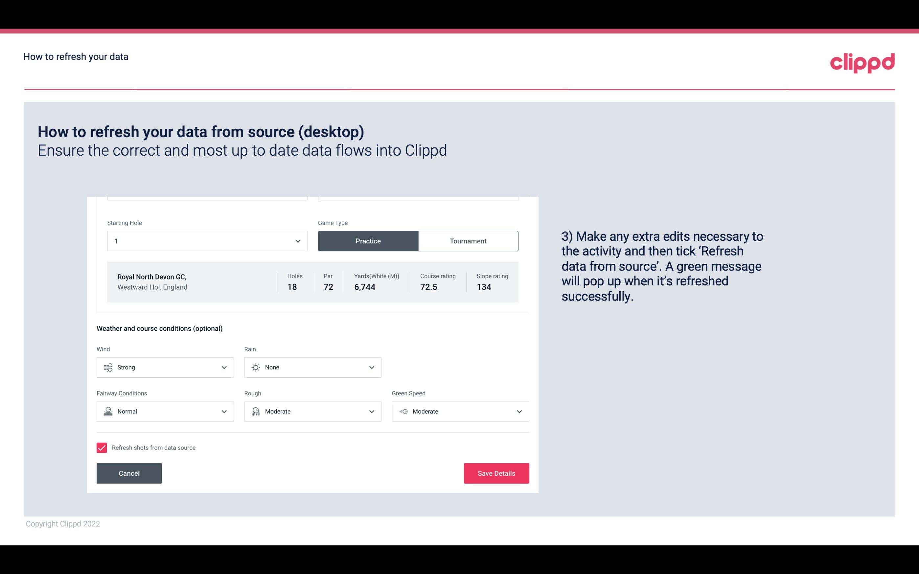The image size is (919, 574).
Task: Select Practice tab in Game Type
Action: coord(368,241)
